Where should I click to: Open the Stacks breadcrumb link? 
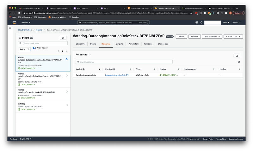[39, 30]
